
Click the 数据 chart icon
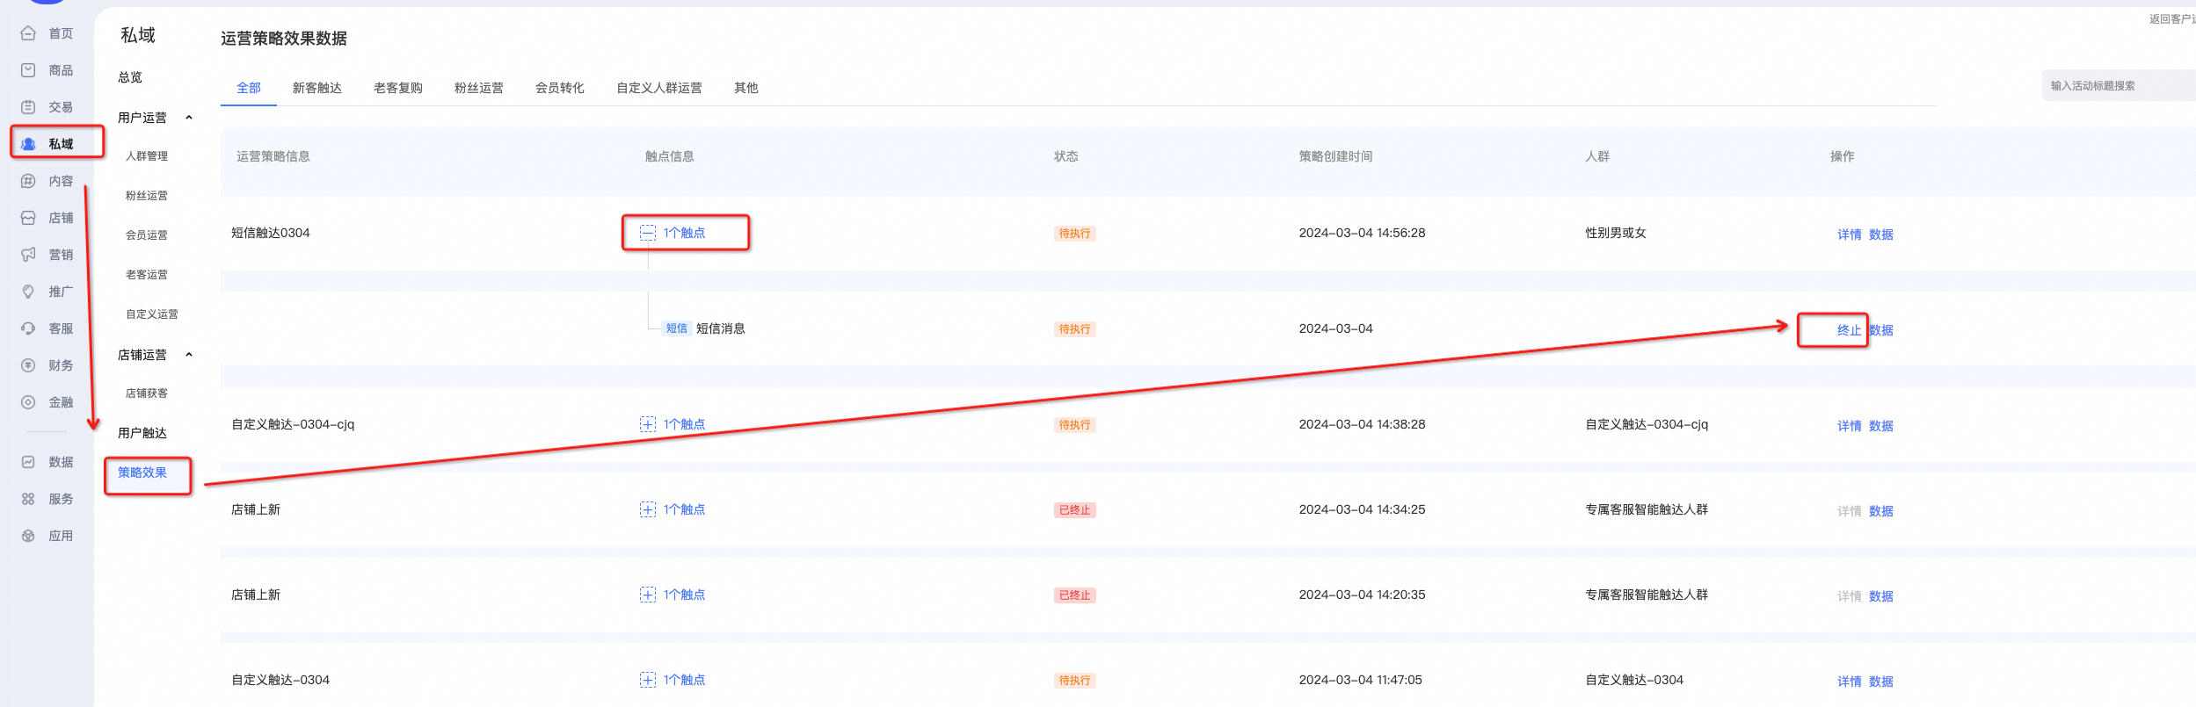point(28,462)
